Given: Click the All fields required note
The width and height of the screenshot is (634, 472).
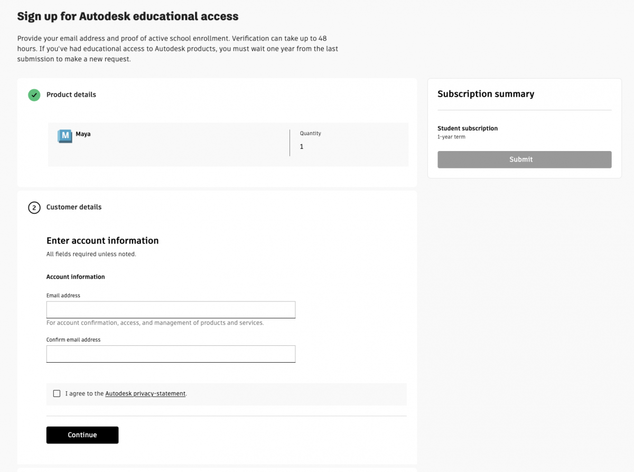Looking at the screenshot, I should [x=91, y=254].
